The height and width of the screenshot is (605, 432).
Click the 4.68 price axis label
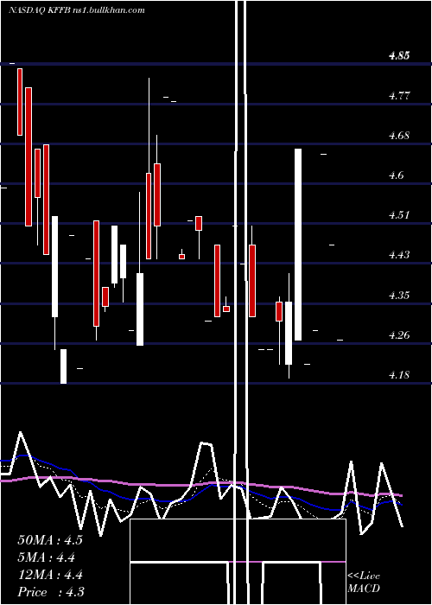click(x=399, y=136)
